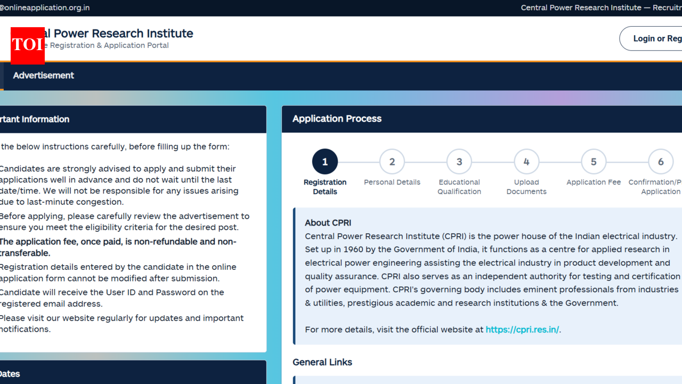Screen dimensions: 682x384
Task: Click the Registration & Application Portal subtitle
Action: coord(107,45)
